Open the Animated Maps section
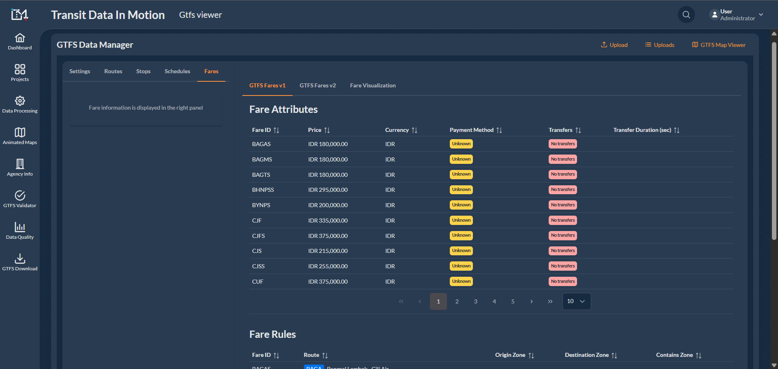The image size is (778, 369). click(x=19, y=136)
